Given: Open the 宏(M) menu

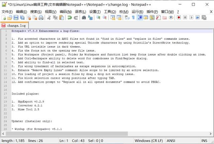Looking at the screenshot, I should tap(124, 12).
